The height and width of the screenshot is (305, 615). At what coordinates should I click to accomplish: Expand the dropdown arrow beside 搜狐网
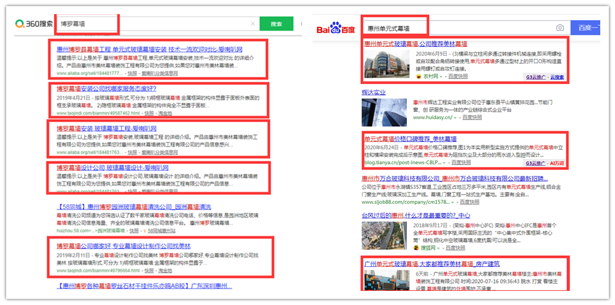point(439,248)
